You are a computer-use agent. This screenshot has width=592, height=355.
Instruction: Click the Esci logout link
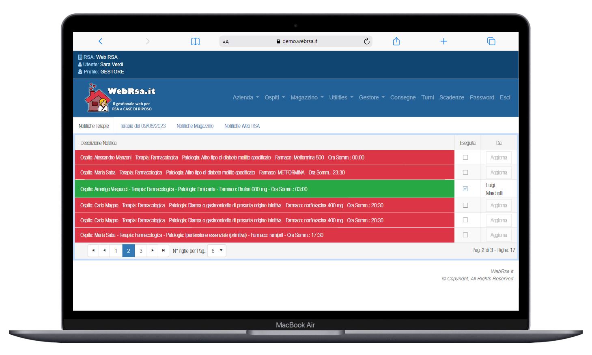pyautogui.click(x=505, y=97)
